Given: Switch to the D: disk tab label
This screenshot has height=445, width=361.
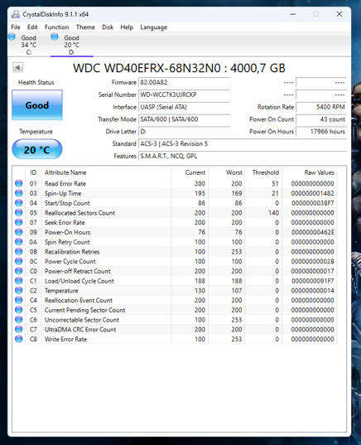Looking at the screenshot, I should 71,45.
